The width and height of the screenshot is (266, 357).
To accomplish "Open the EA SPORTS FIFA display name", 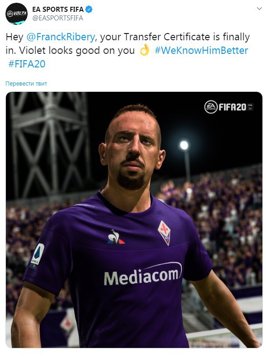I will [x=58, y=10].
